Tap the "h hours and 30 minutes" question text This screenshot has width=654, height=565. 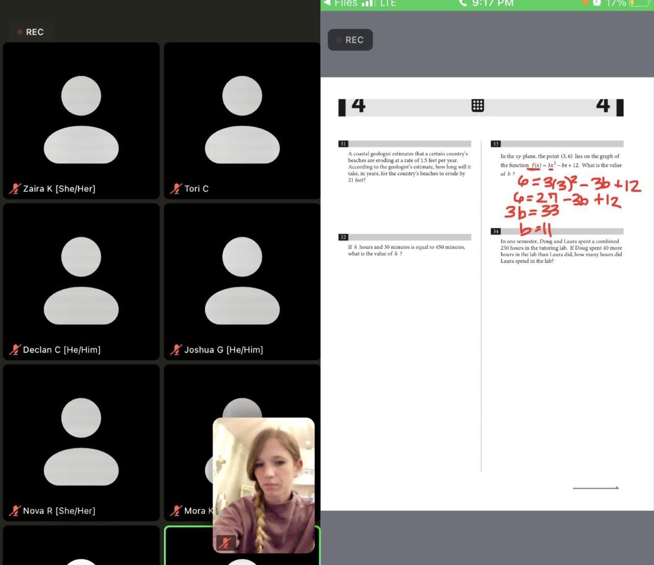point(407,250)
